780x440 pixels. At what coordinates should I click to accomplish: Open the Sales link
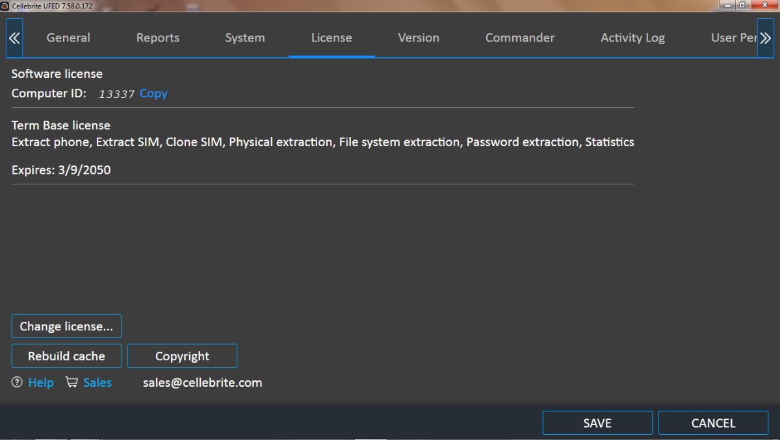[97, 383]
